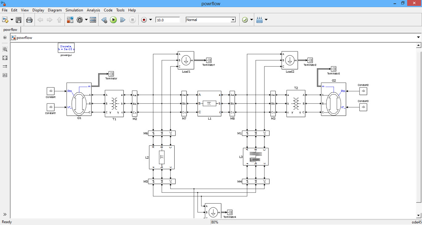Image resolution: width=422 pixels, height=225 pixels.
Task: Open the Display menu
Action: pyautogui.click(x=38, y=10)
